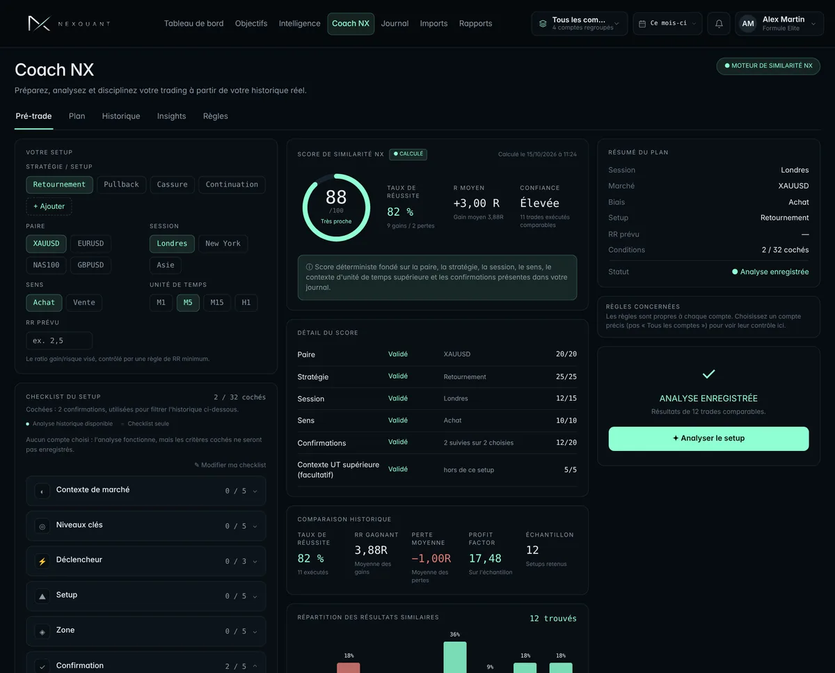Click the Session score 12/15
The image size is (835, 673).
[566, 399]
